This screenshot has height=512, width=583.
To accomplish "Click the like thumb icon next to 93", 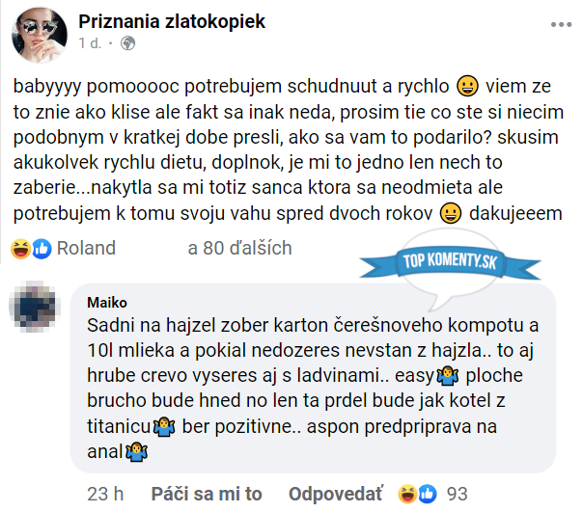I will [x=427, y=494].
